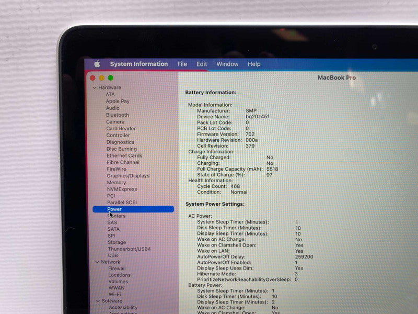Viewport: 418px width, 314px height.
Task: Collapse the Network section
Action: [x=97, y=262]
